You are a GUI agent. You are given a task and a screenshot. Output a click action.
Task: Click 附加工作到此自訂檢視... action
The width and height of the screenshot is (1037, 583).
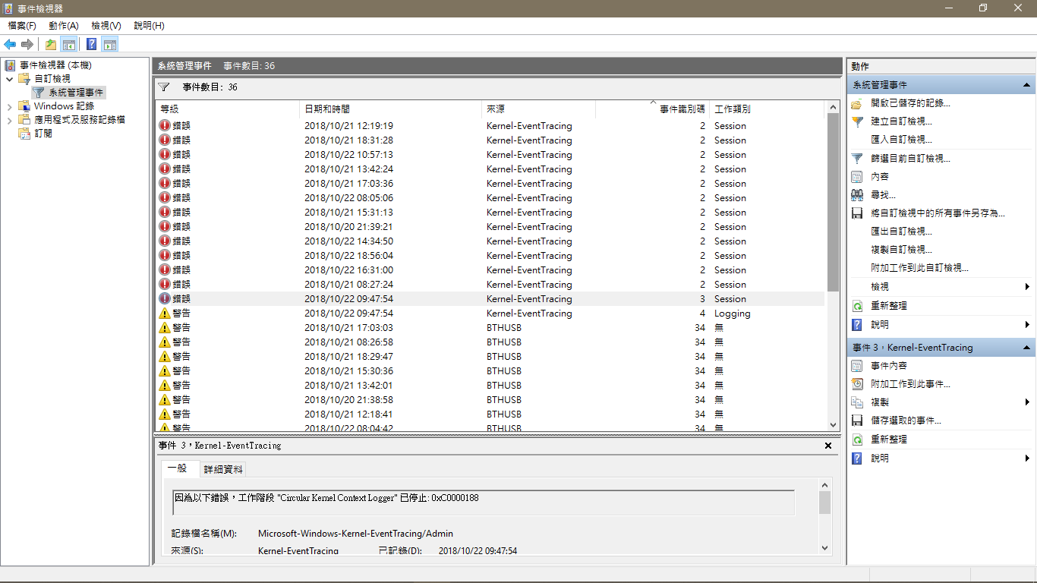[919, 268]
